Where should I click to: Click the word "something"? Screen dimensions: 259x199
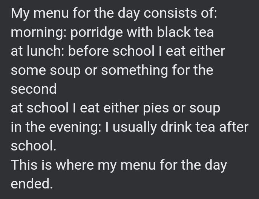pyautogui.click(x=135, y=70)
